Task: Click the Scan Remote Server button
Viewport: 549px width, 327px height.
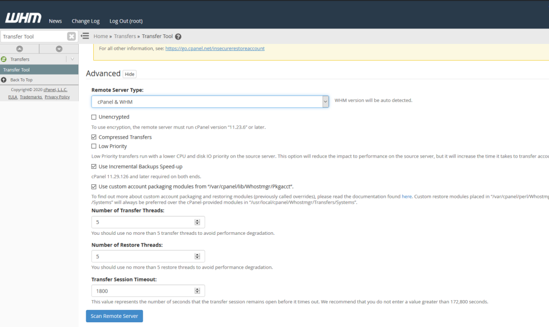Action: [114, 316]
